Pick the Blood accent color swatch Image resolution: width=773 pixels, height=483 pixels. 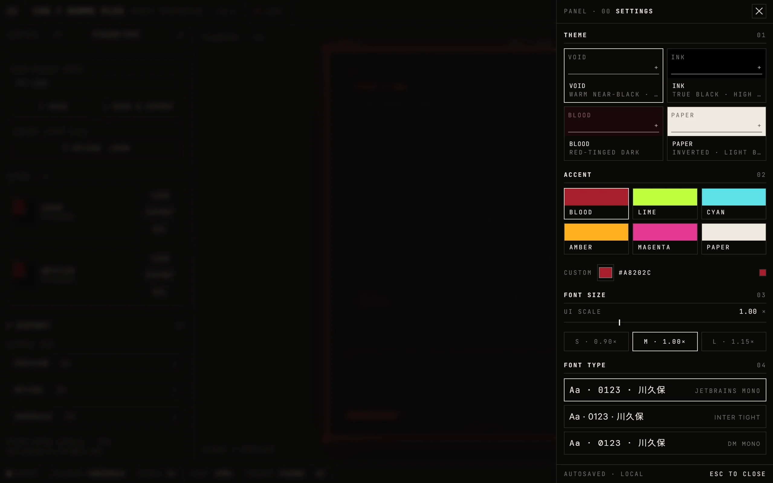(x=596, y=204)
